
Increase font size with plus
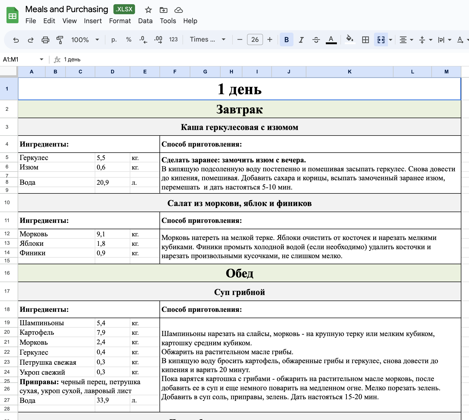coord(270,39)
